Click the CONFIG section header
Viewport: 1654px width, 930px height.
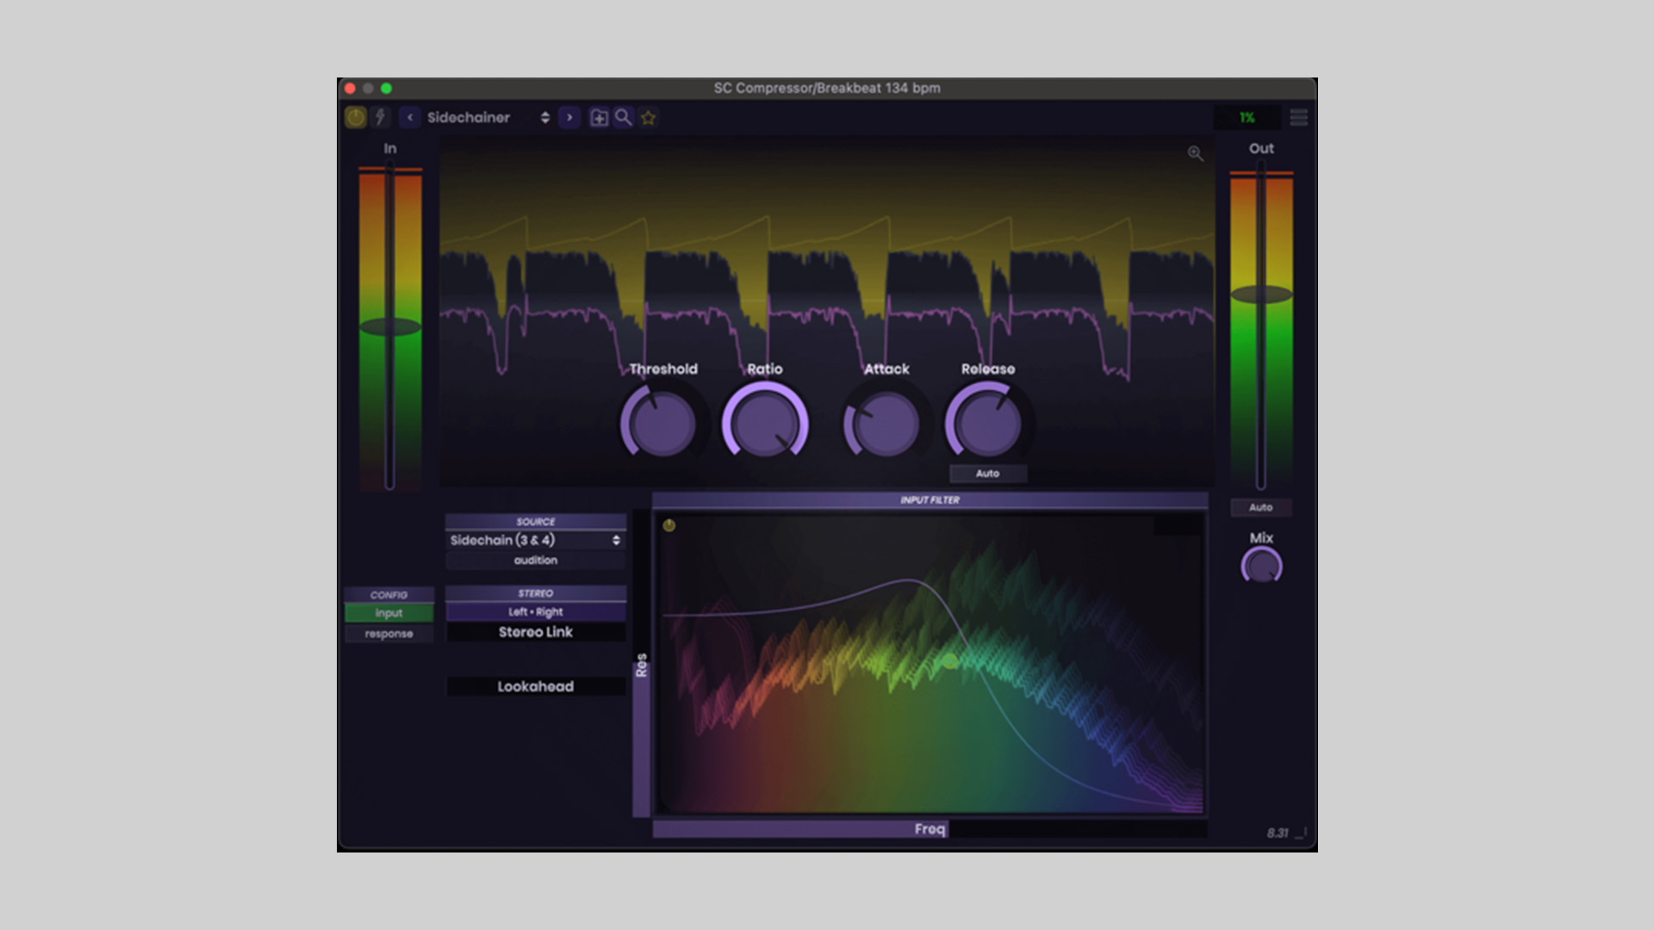point(389,595)
